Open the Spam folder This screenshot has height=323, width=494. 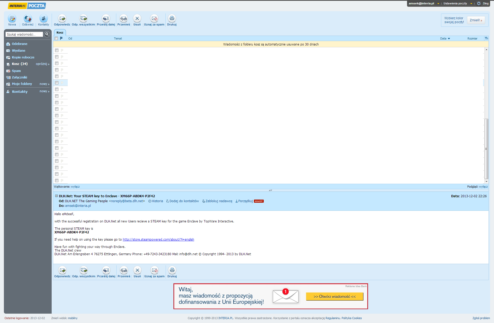point(16,71)
